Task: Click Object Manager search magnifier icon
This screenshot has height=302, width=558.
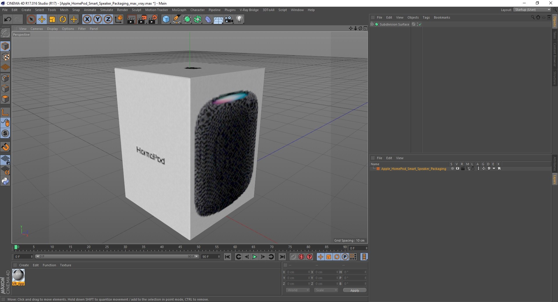Action: (x=532, y=17)
